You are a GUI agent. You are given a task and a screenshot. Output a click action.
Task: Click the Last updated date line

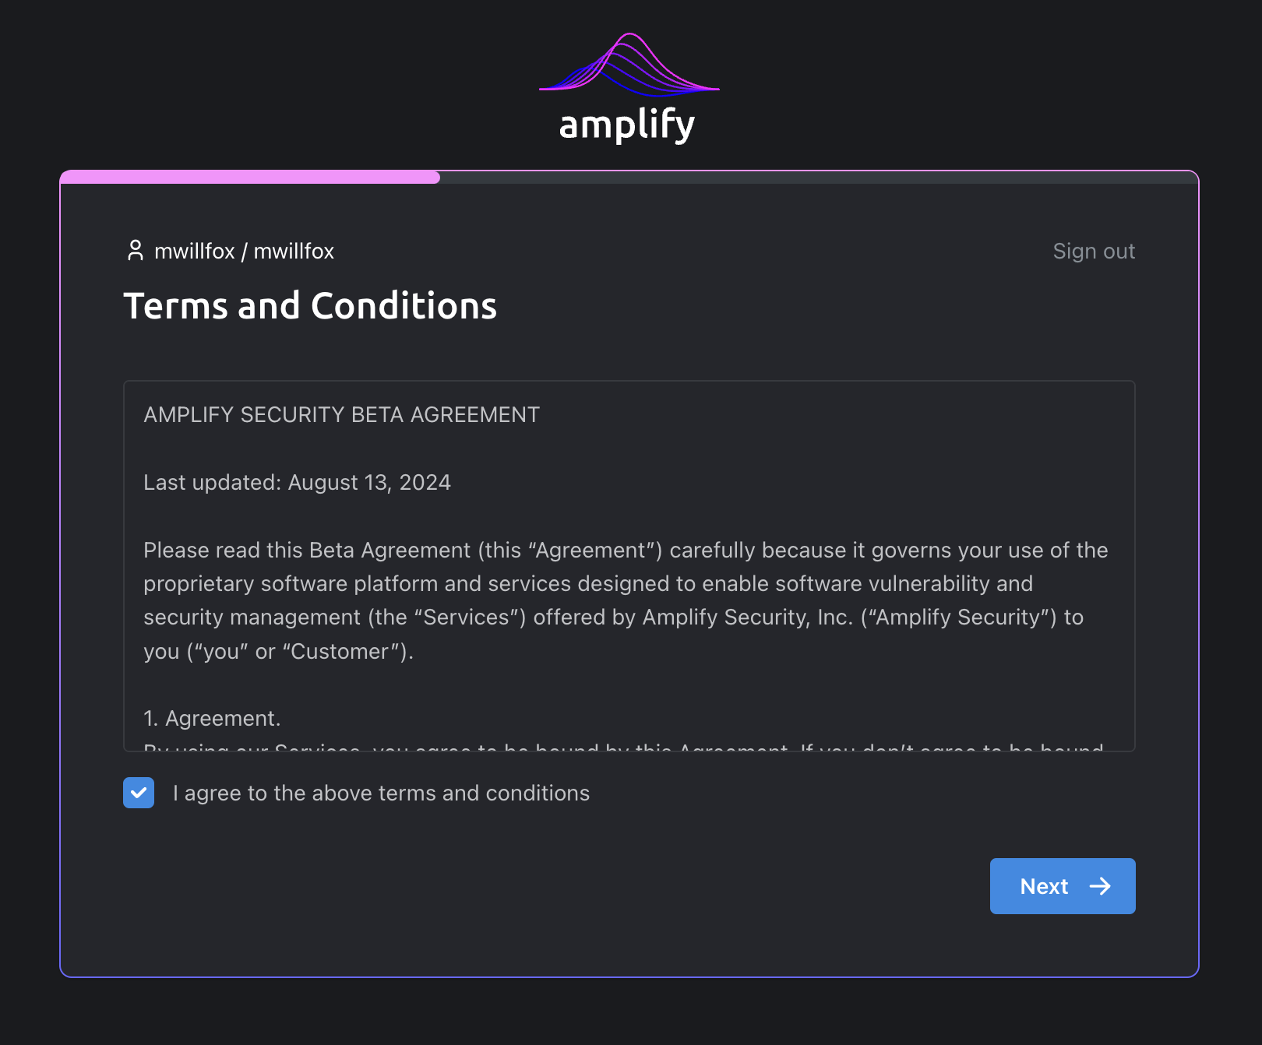(297, 482)
